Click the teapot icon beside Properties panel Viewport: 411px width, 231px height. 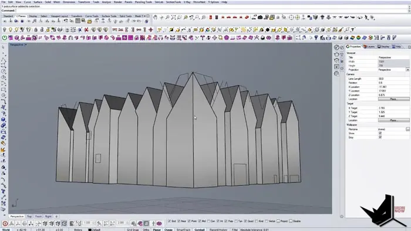click(337, 54)
